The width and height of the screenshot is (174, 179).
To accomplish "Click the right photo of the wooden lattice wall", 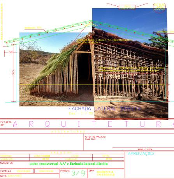I will pos(130,64).
